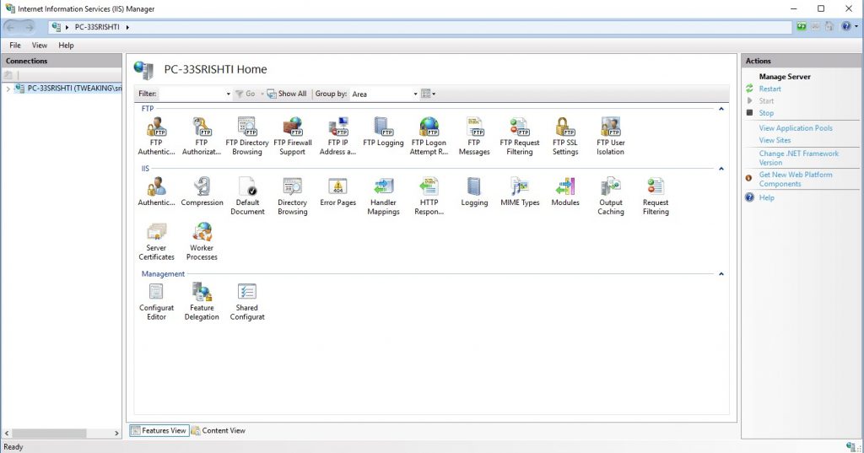Open the Group by Area dropdown
Viewport: 864px width, 453px height.
point(415,94)
